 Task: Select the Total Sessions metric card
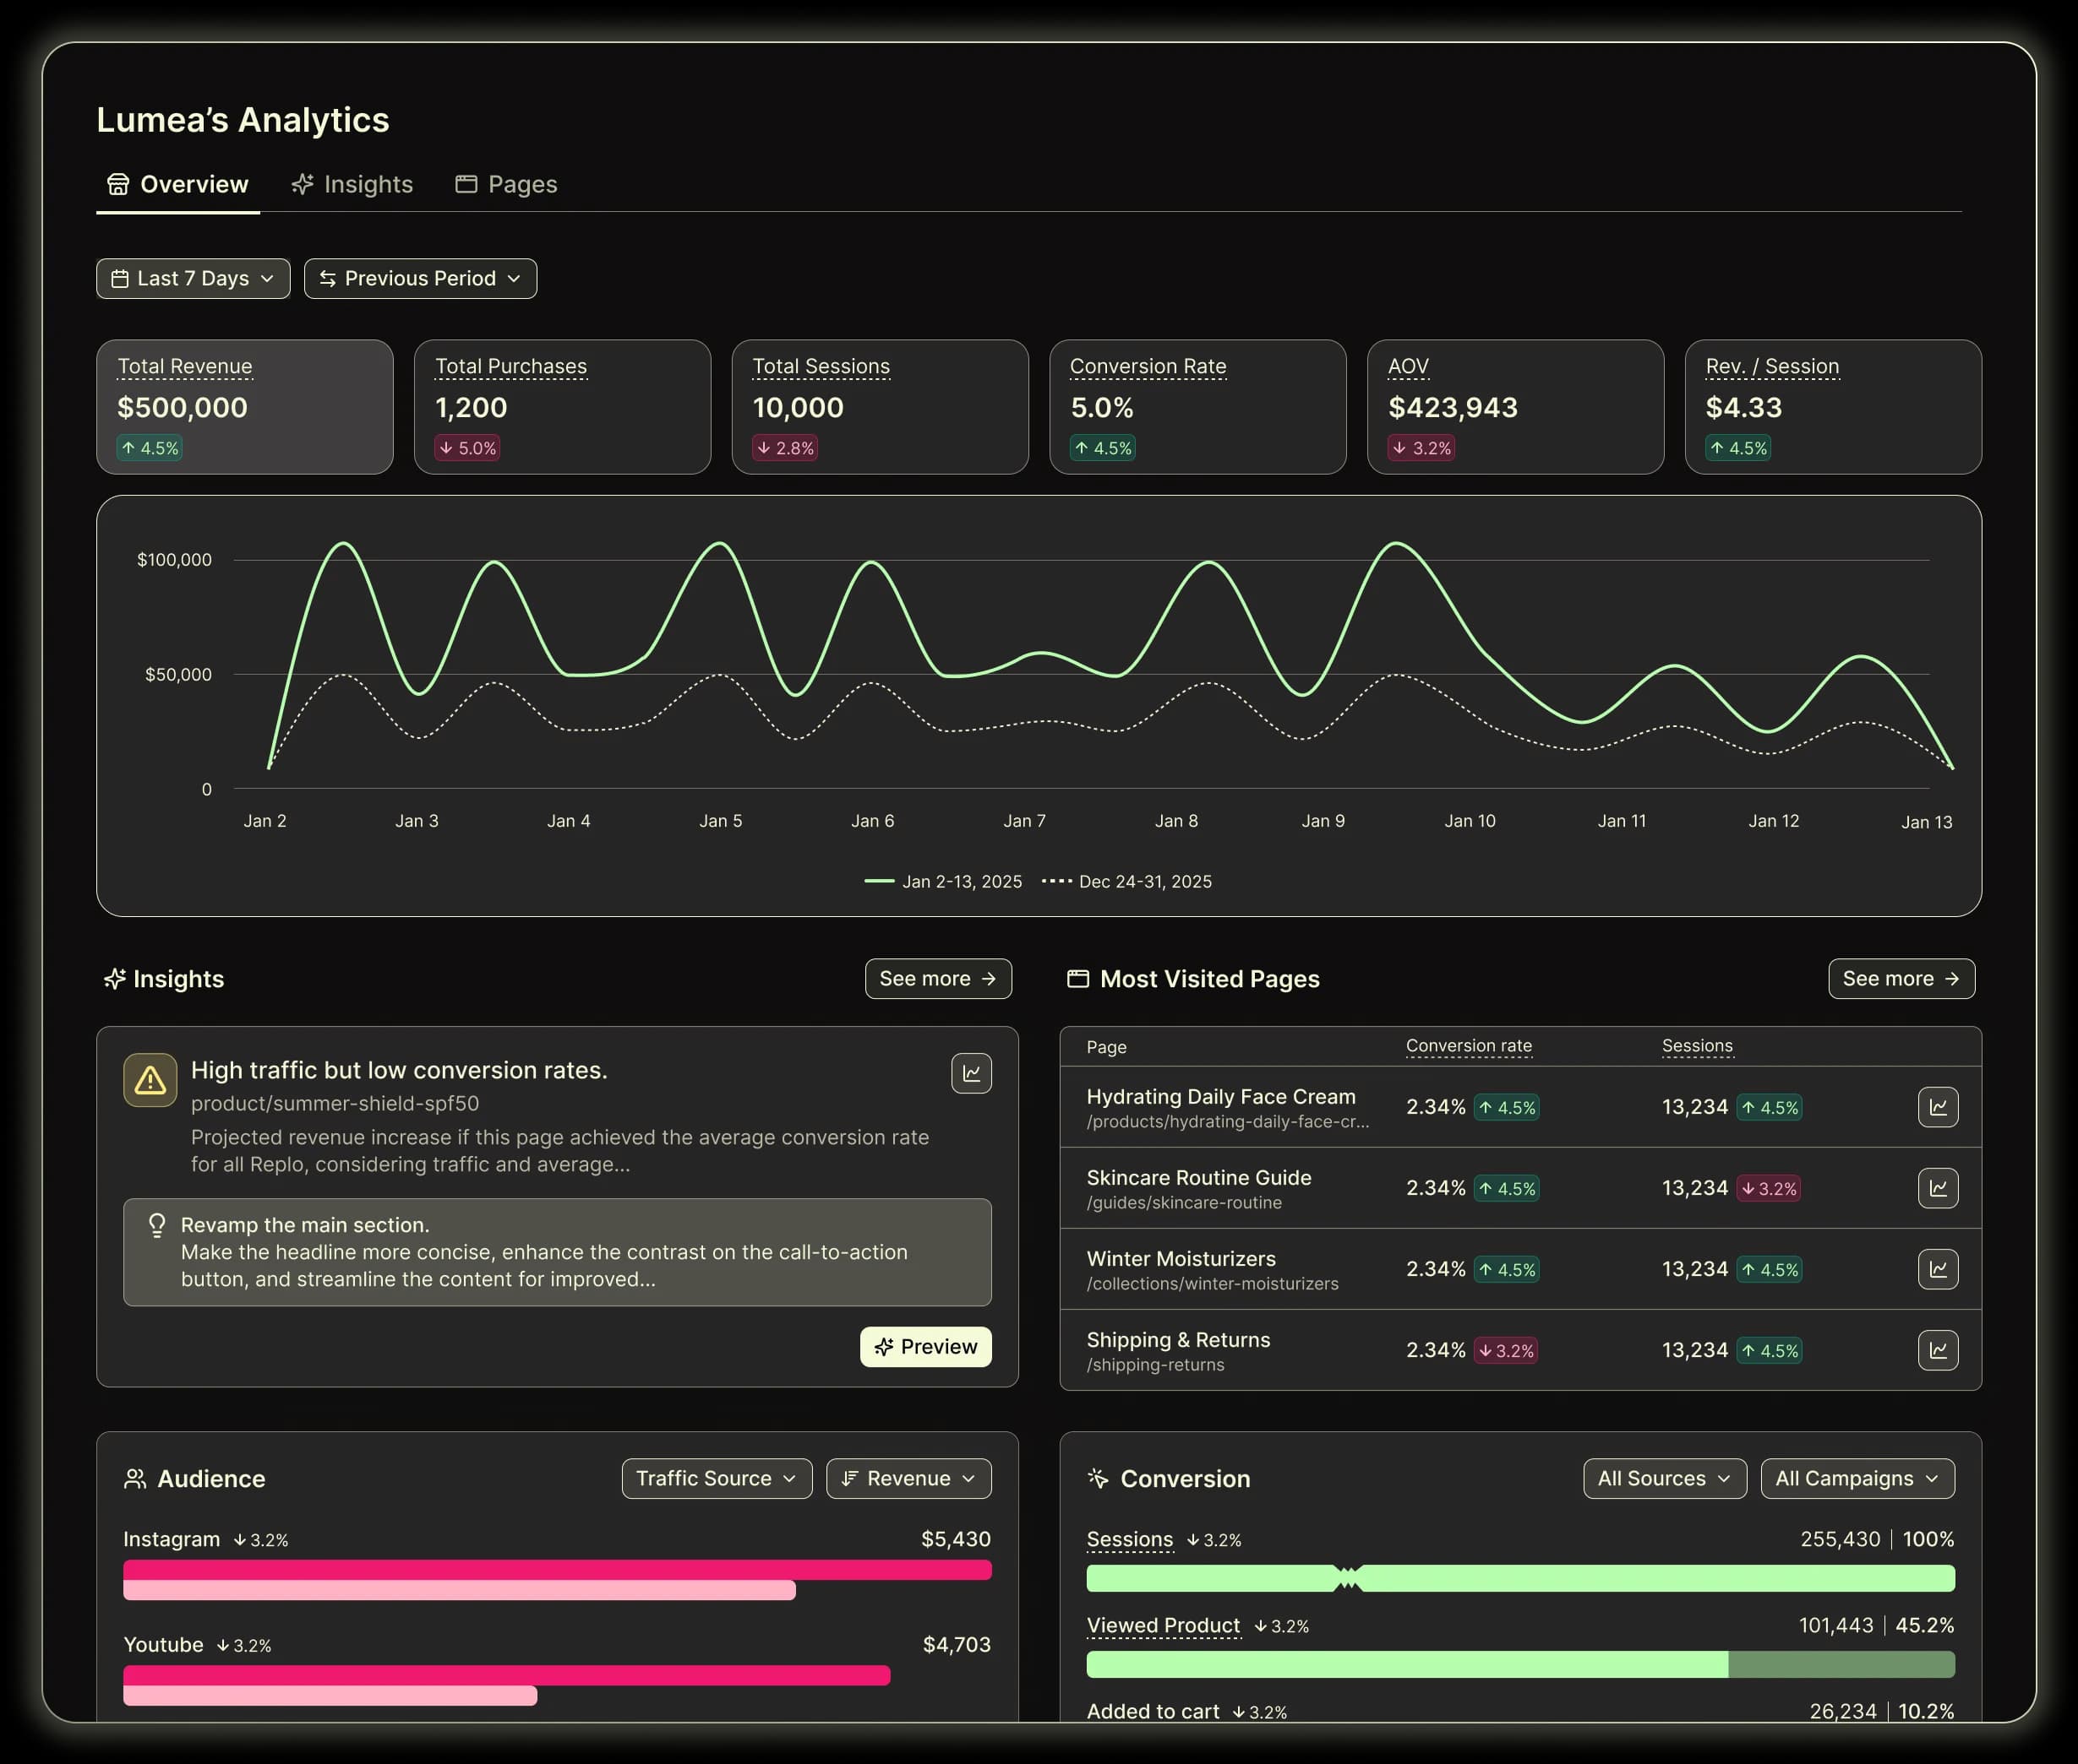pyautogui.click(x=881, y=407)
